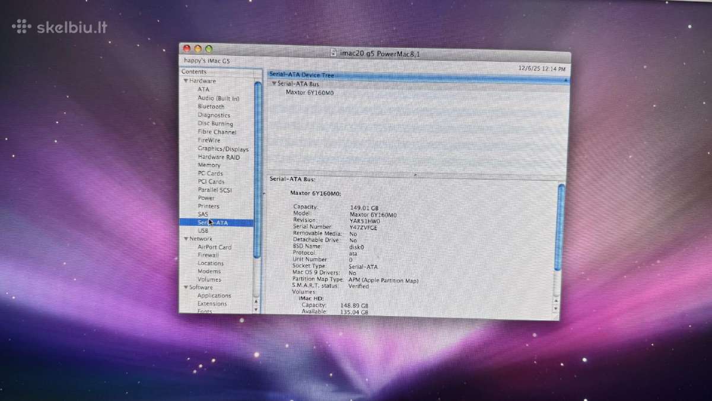Click the Capacity value 149.01 GB
This screenshot has width=712, height=401.
(x=364, y=208)
